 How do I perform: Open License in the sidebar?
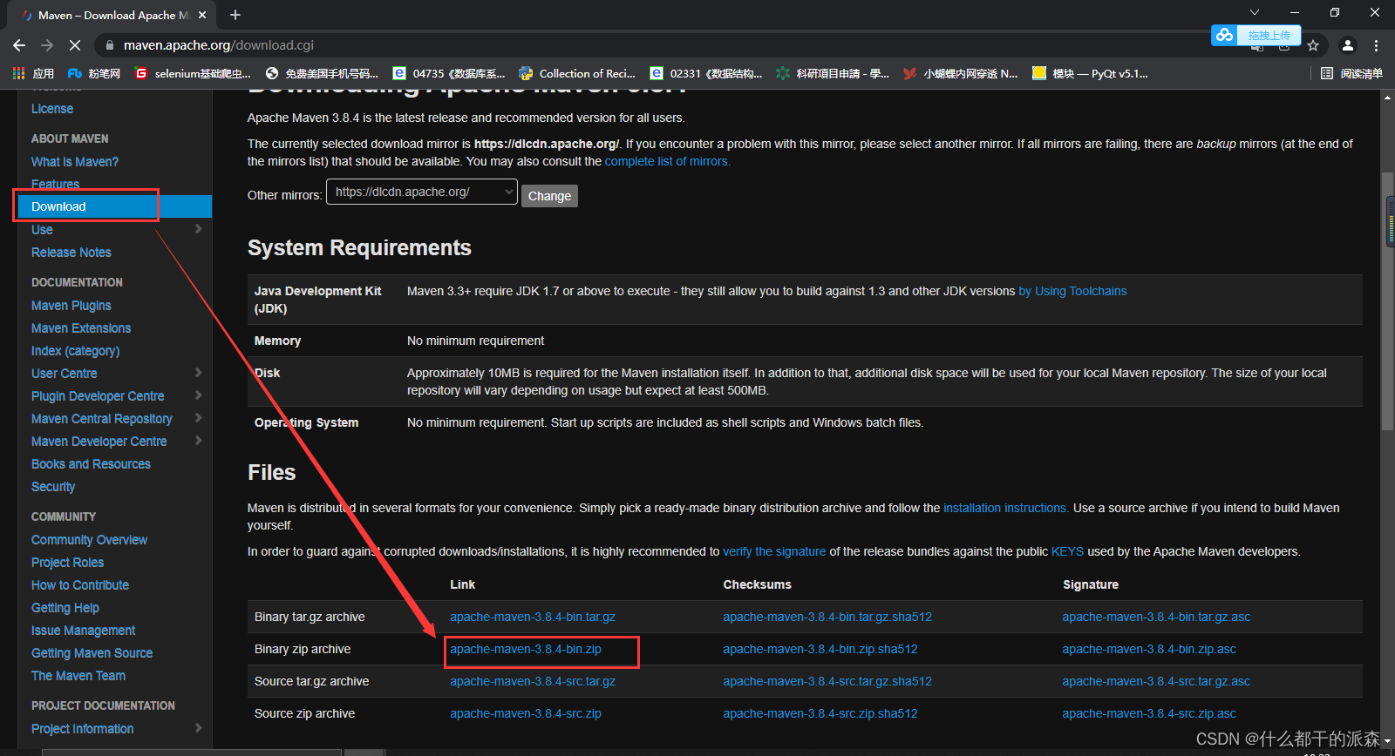(52, 109)
